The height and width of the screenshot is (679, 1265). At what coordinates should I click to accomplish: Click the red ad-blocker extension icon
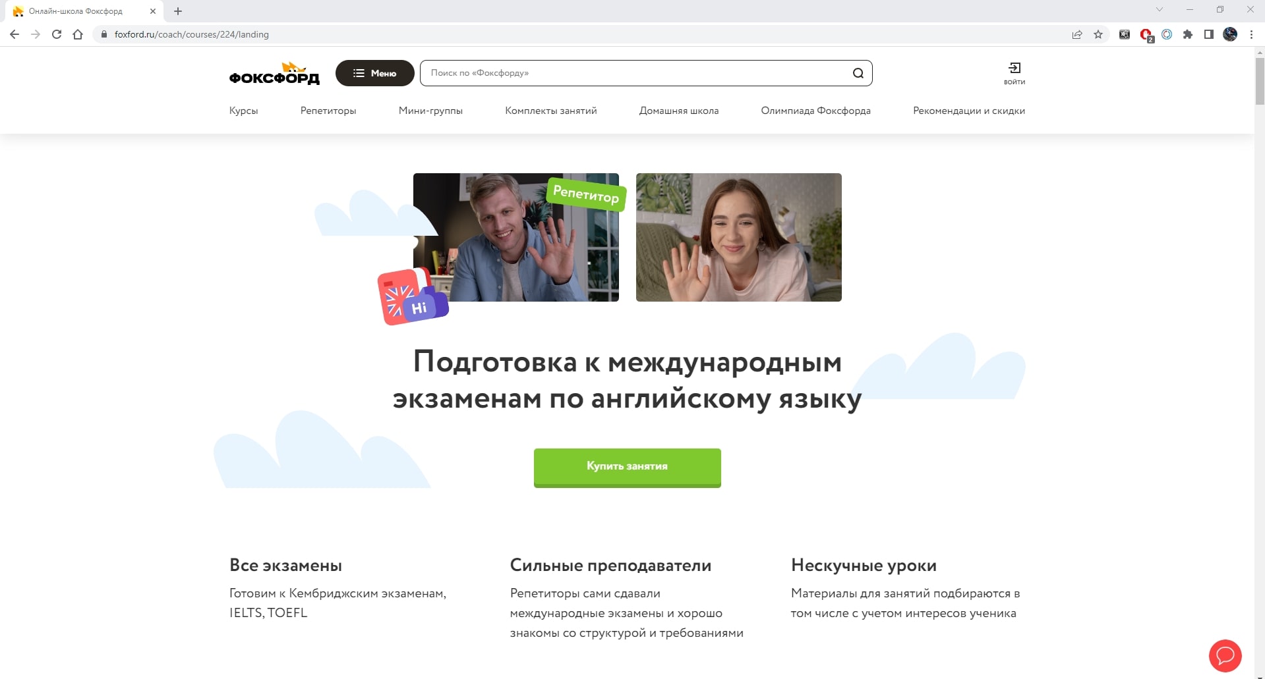tap(1146, 35)
